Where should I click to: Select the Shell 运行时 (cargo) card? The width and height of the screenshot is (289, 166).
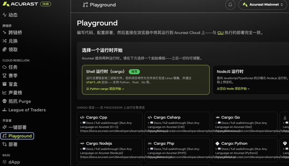click(x=146, y=80)
